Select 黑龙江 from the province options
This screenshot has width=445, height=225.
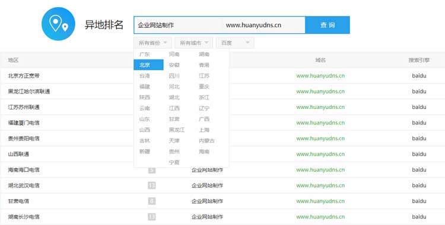pos(177,130)
